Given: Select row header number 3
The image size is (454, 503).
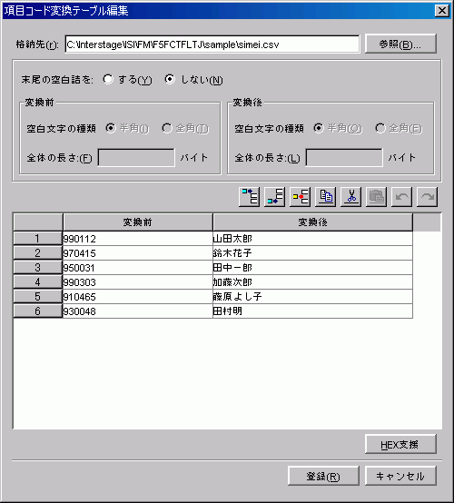Looking at the screenshot, I should 38,267.
